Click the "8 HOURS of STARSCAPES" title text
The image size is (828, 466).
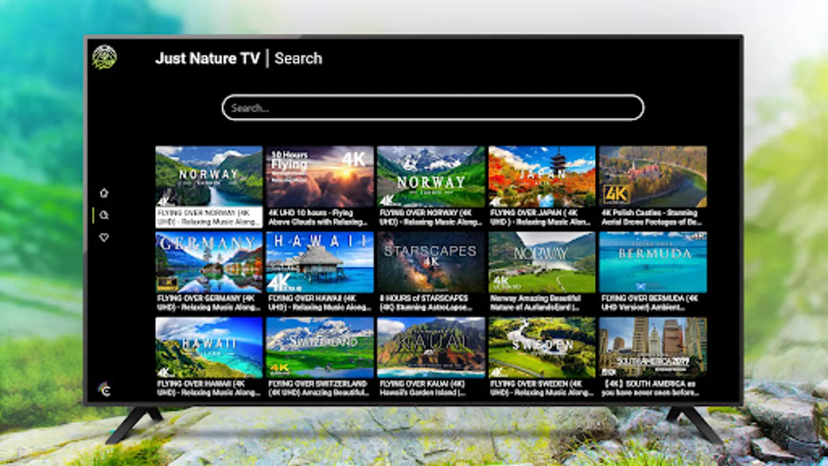coord(424,298)
